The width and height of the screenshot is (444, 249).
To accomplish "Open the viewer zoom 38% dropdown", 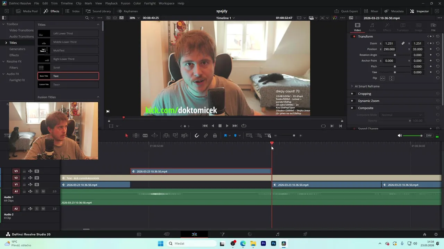I will click(x=134, y=18).
